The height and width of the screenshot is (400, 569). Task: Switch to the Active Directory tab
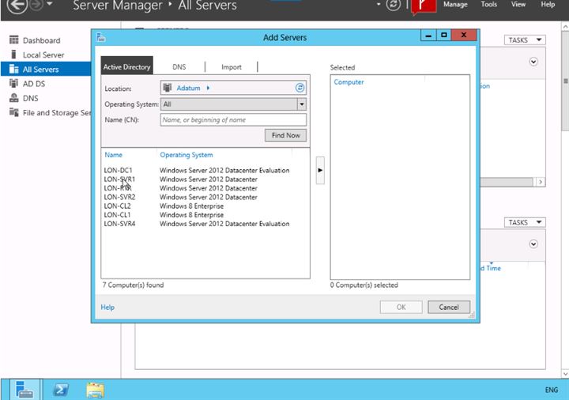coord(126,66)
